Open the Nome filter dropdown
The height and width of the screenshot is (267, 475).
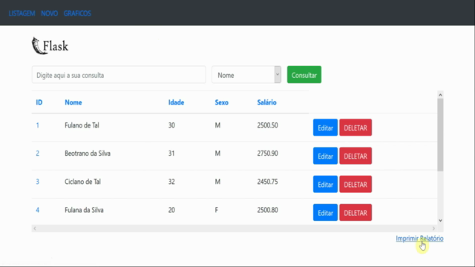tap(246, 75)
